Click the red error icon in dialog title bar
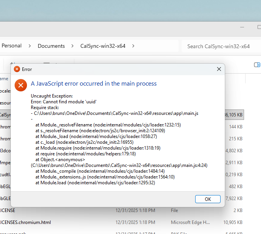Image resolution: width=261 pixels, height=234 pixels. [17, 69]
